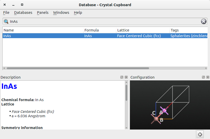Open the Windows menu
The image size is (210, 139).
pos(61,13)
